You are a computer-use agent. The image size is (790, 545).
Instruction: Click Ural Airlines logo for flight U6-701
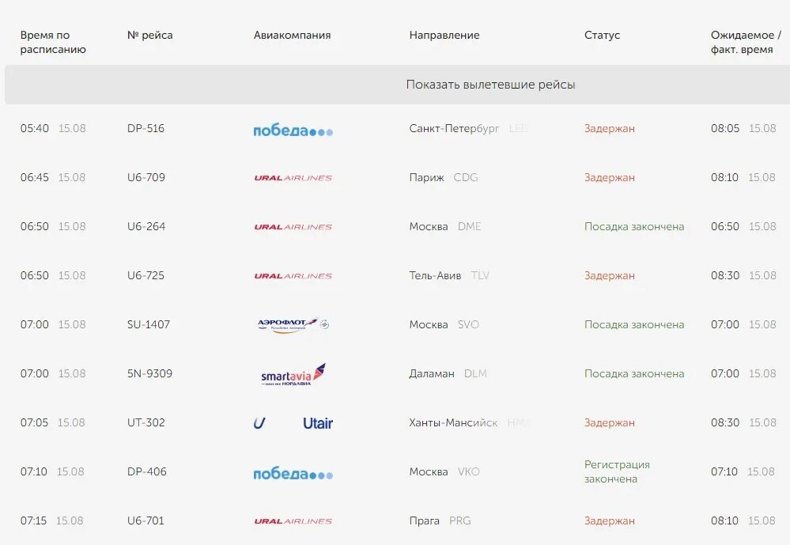(293, 521)
